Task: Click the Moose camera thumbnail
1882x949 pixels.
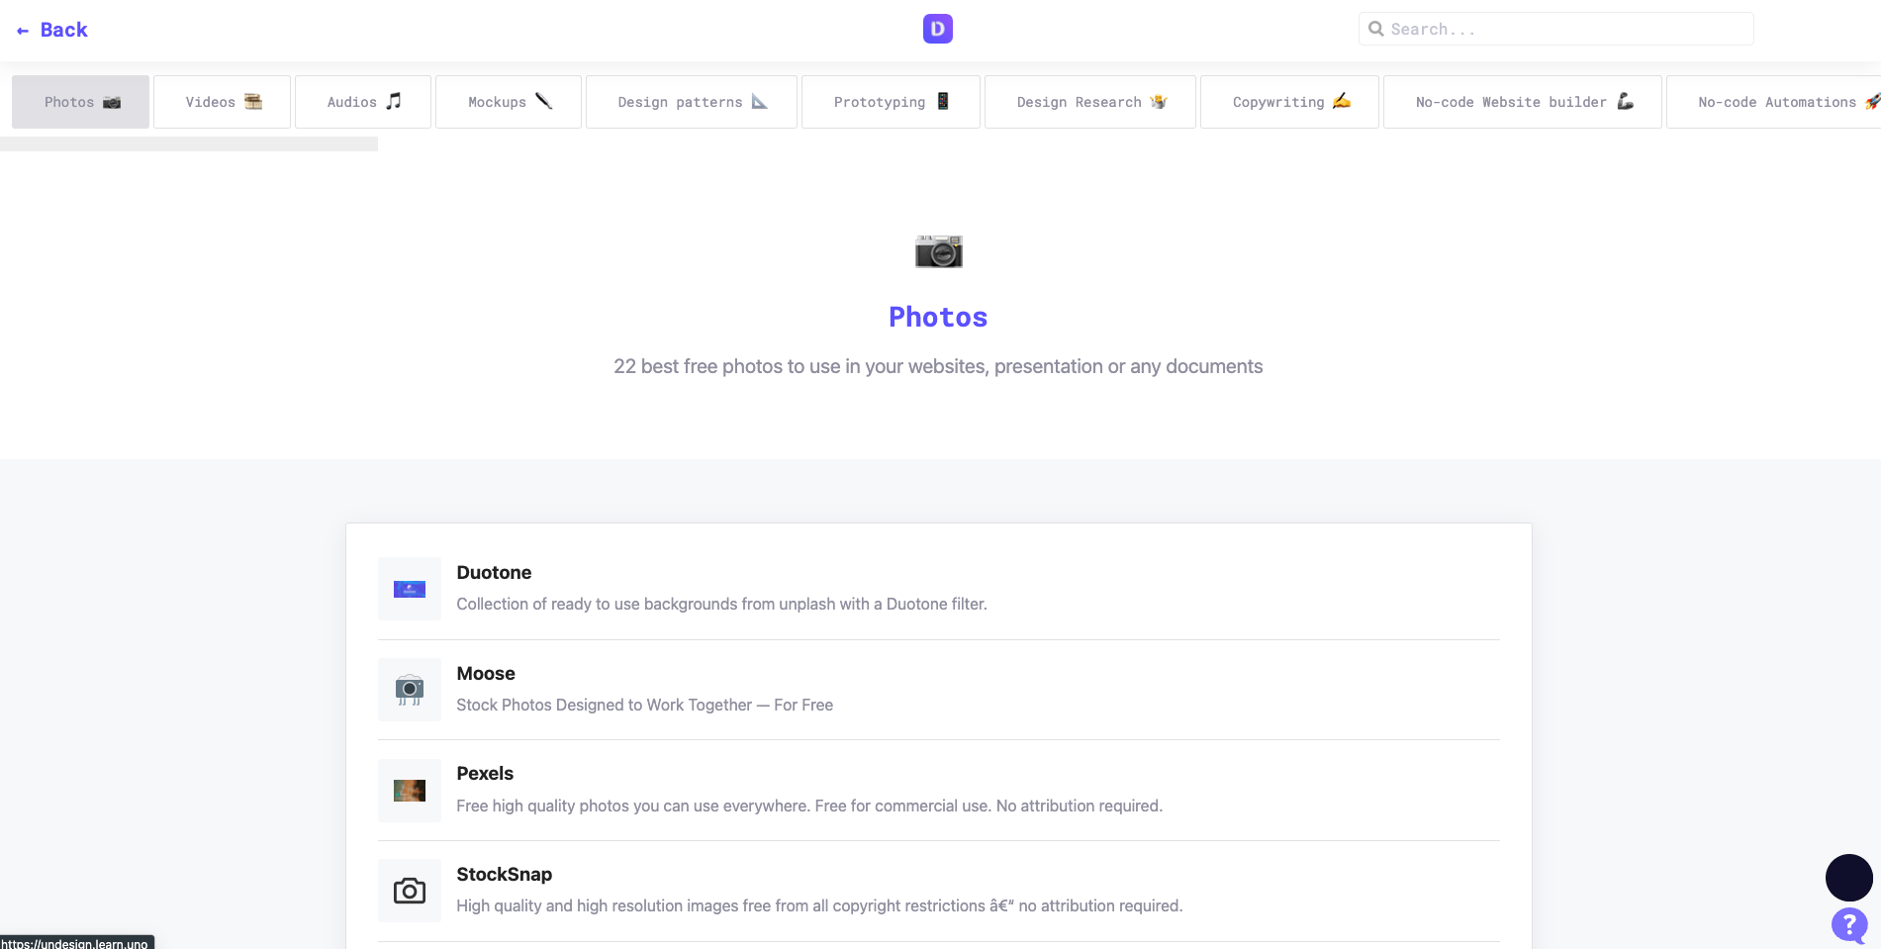Action: 410,690
